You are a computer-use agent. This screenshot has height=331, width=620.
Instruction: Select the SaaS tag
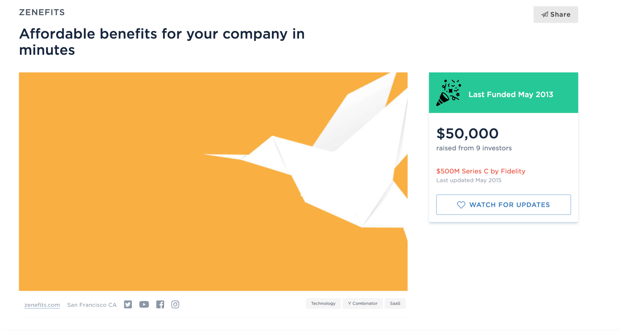click(395, 303)
